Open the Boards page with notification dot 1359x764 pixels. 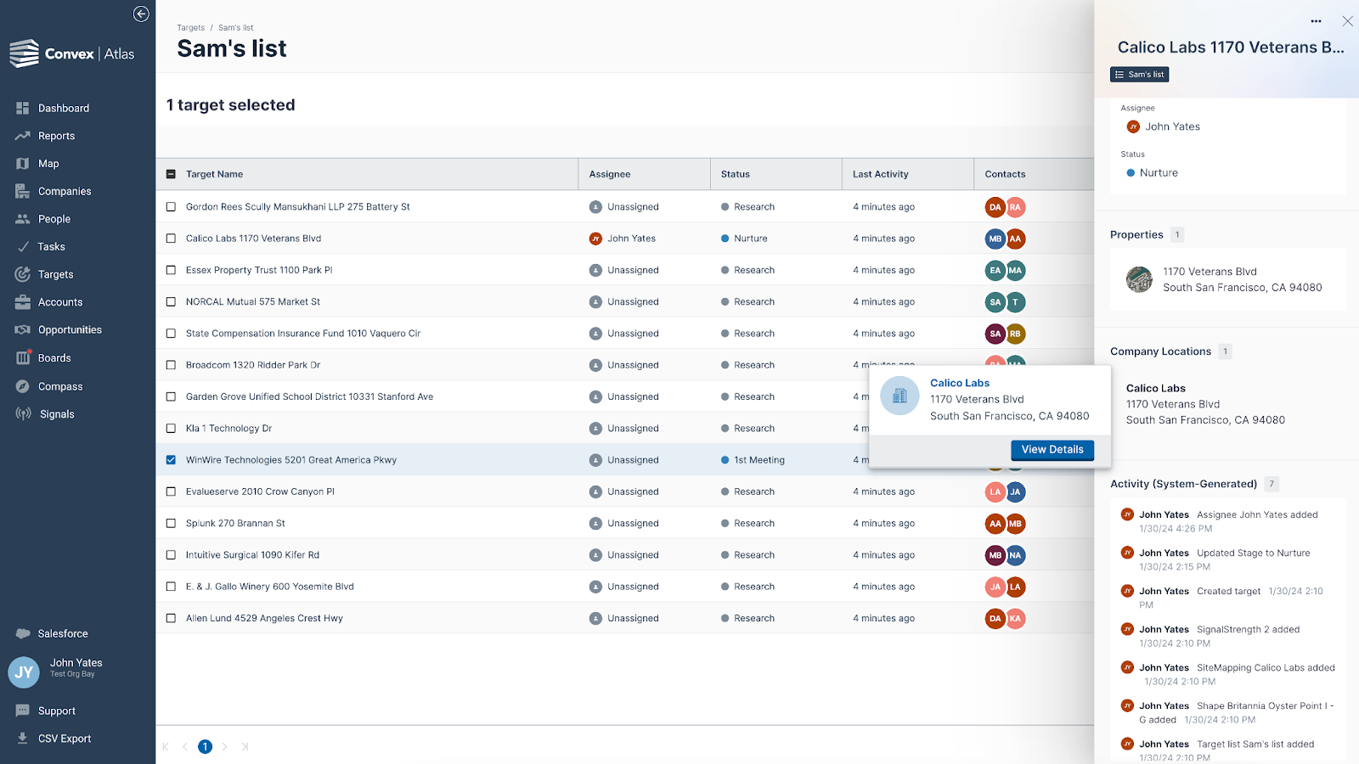pos(54,358)
